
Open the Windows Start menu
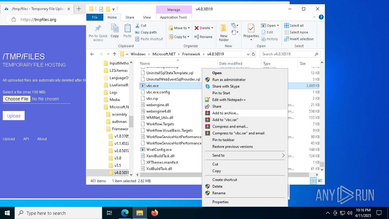pos(7,213)
